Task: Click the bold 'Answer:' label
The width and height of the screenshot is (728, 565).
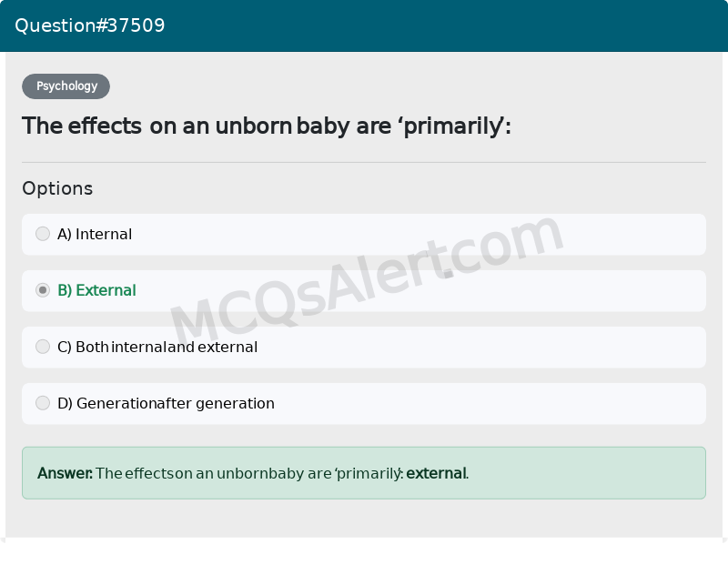Action: pyautogui.click(x=65, y=473)
